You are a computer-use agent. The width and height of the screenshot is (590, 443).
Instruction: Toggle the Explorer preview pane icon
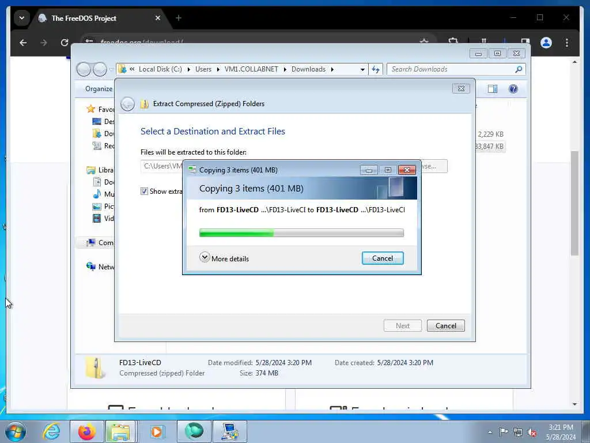coord(492,89)
